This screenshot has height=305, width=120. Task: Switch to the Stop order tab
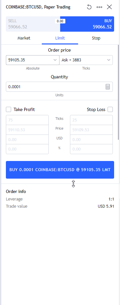pyautogui.click(x=96, y=38)
